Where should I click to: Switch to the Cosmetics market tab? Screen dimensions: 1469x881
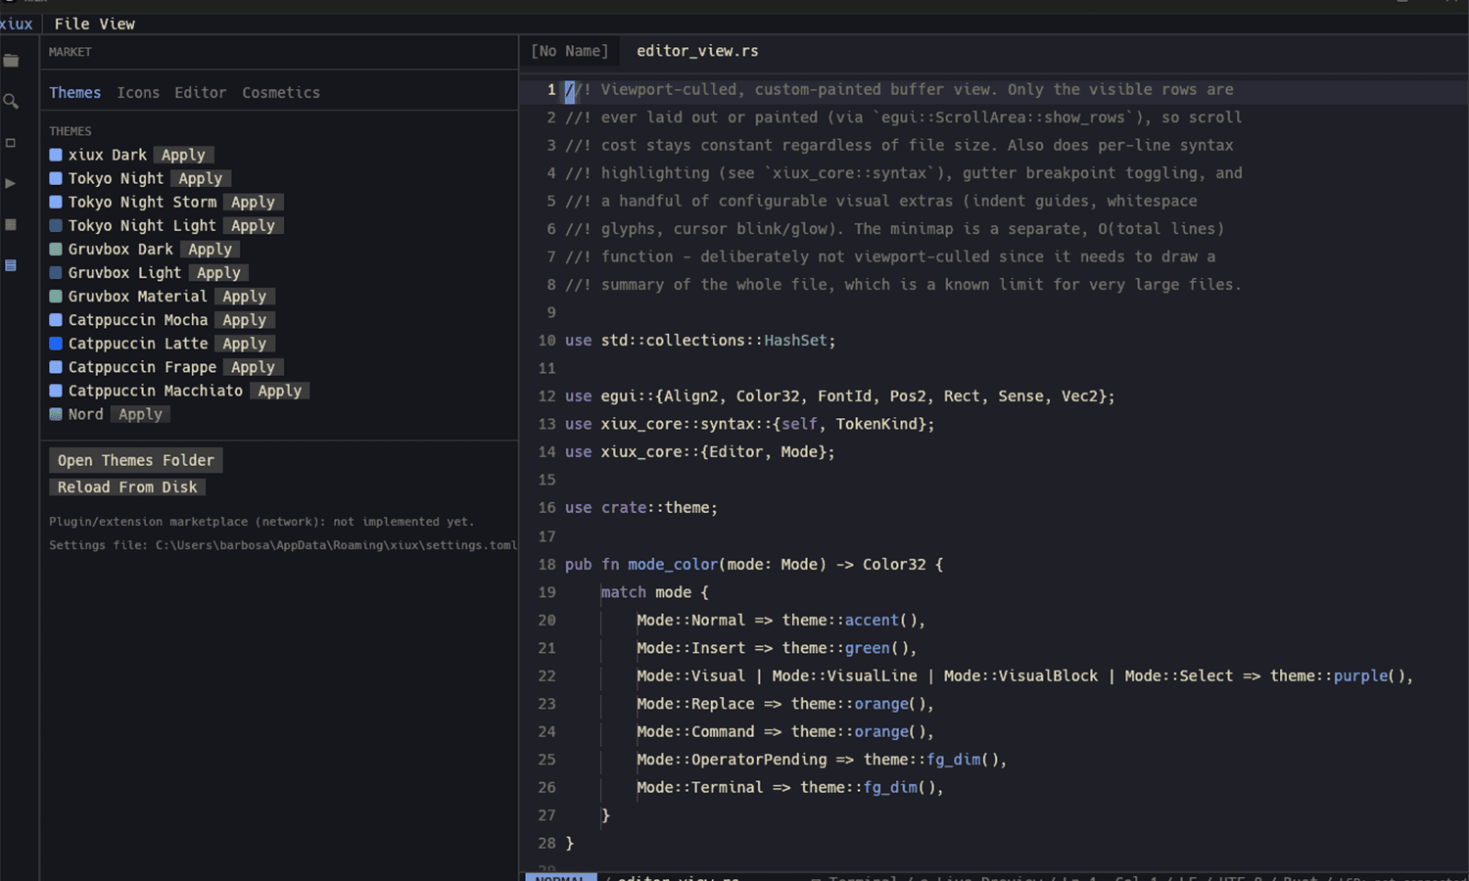[x=281, y=92]
